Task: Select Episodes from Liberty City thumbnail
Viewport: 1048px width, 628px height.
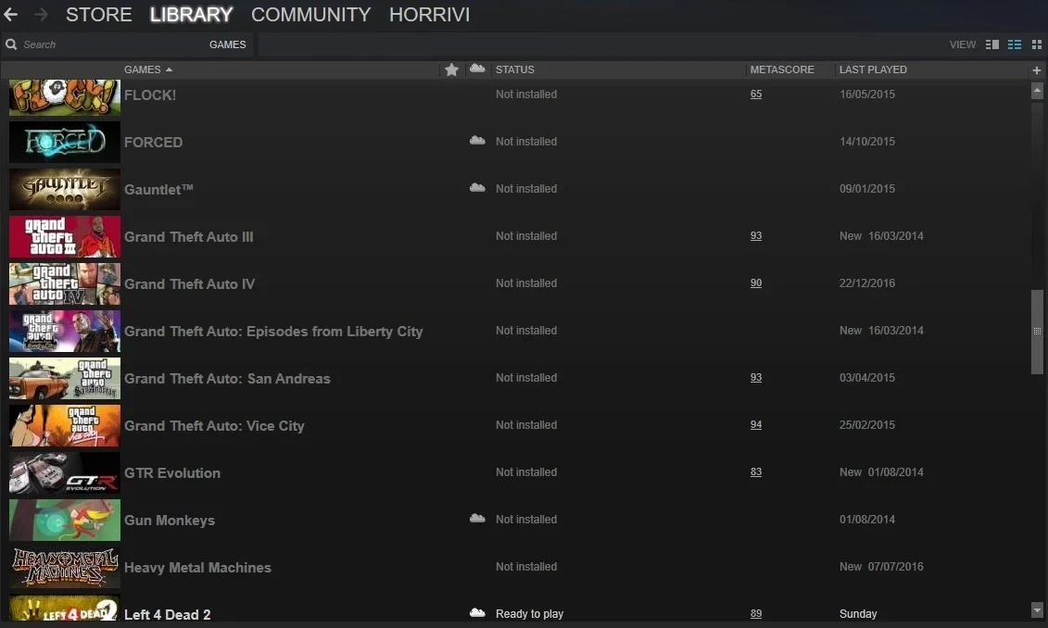Action: click(65, 331)
